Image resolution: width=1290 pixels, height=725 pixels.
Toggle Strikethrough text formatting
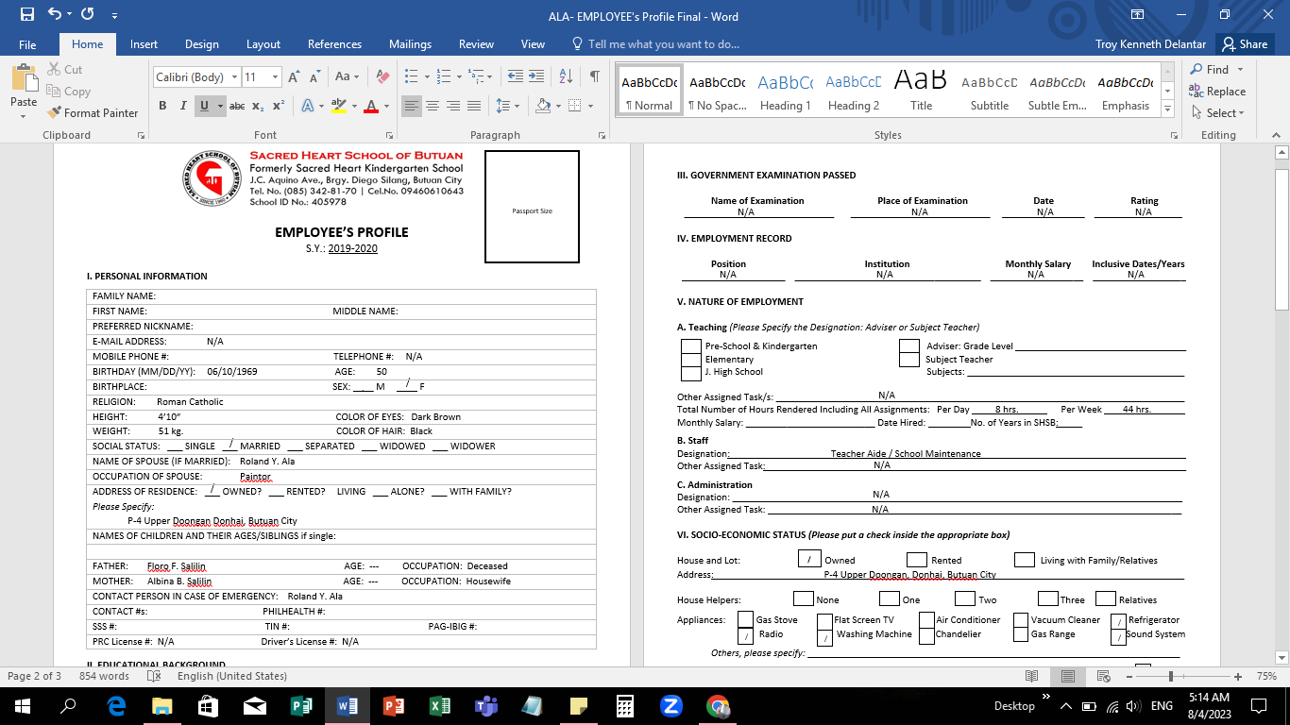coord(237,106)
